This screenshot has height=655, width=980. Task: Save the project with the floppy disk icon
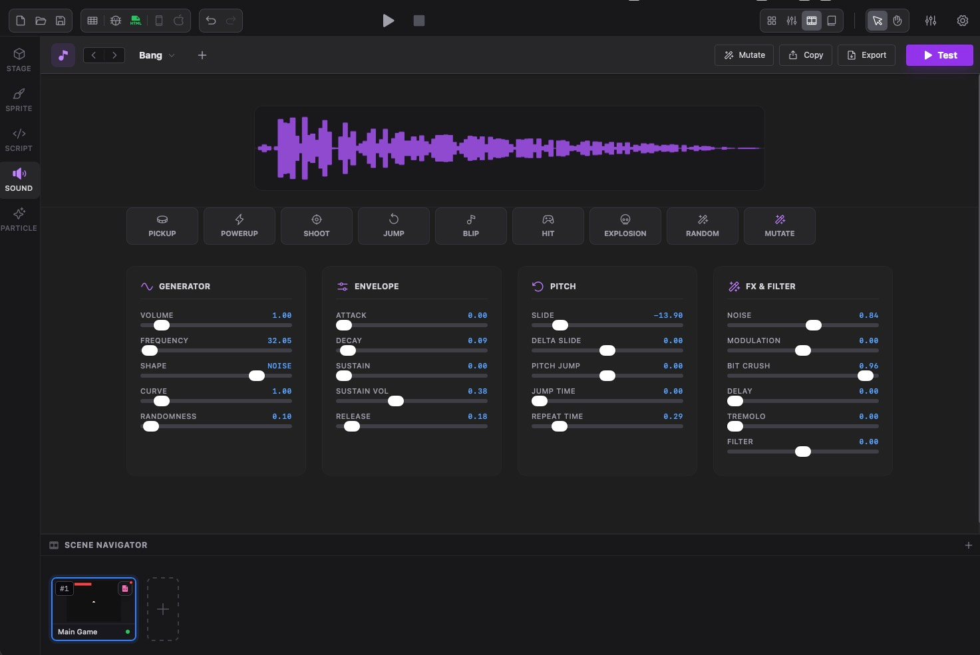[61, 21]
